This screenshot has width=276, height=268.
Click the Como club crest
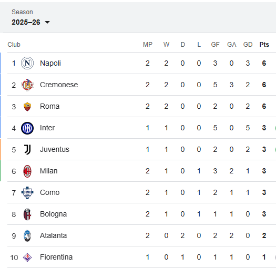point(27,193)
